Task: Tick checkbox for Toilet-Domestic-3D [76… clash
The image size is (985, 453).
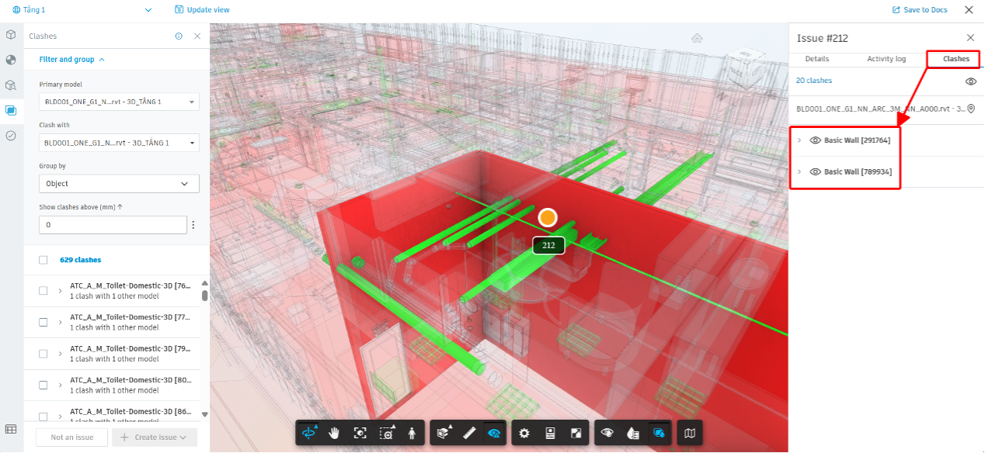Action: click(44, 291)
